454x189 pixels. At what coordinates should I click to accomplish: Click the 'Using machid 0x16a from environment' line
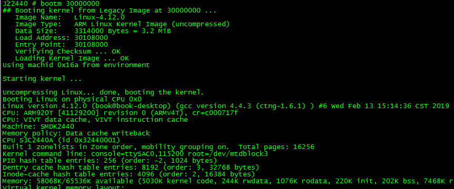pyautogui.click(x=76, y=65)
